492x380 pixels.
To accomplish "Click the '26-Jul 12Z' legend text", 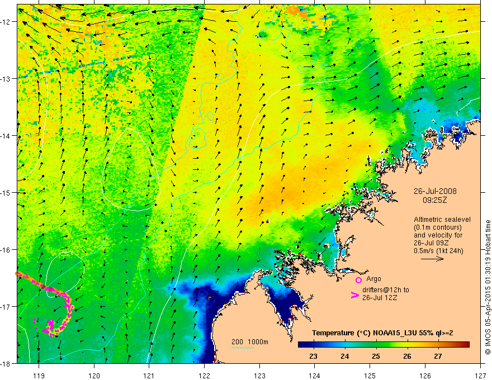I will pyautogui.click(x=380, y=297).
